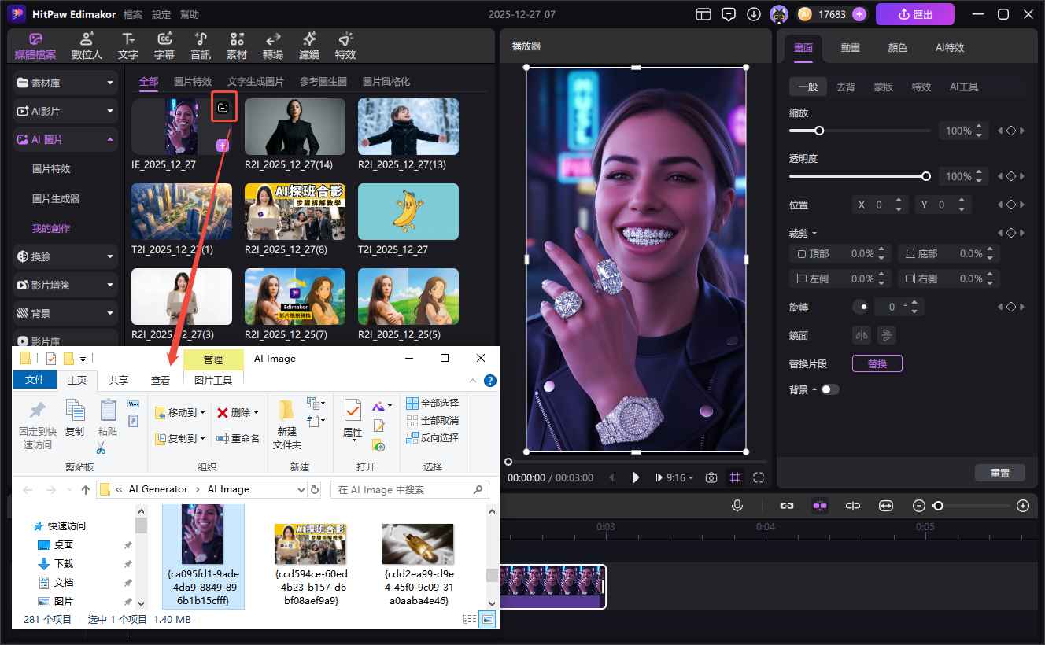Select the 濾鏡 (filters) tool
The height and width of the screenshot is (645, 1045).
pos(308,45)
